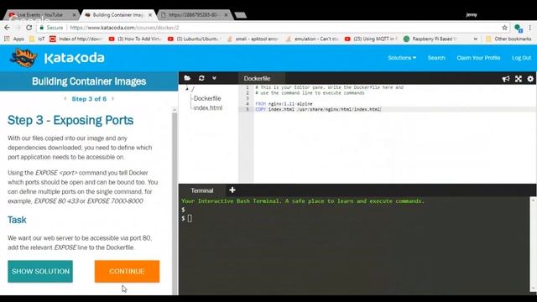
Task: Open the 'Using MQTT' bookmark
Action: tap(371, 39)
